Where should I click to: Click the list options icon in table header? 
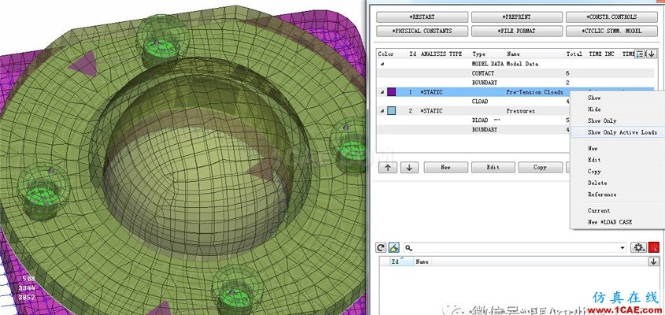pos(640,54)
